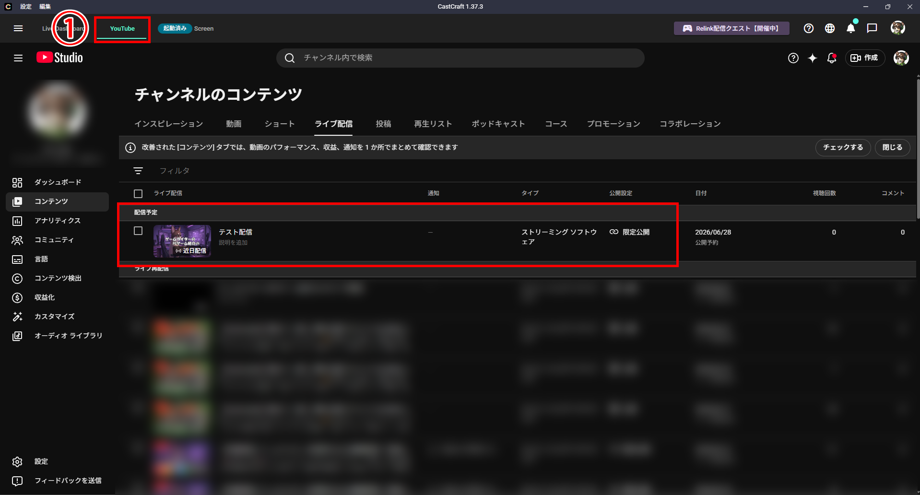
Task: Open the コース tab
Action: pyautogui.click(x=556, y=124)
